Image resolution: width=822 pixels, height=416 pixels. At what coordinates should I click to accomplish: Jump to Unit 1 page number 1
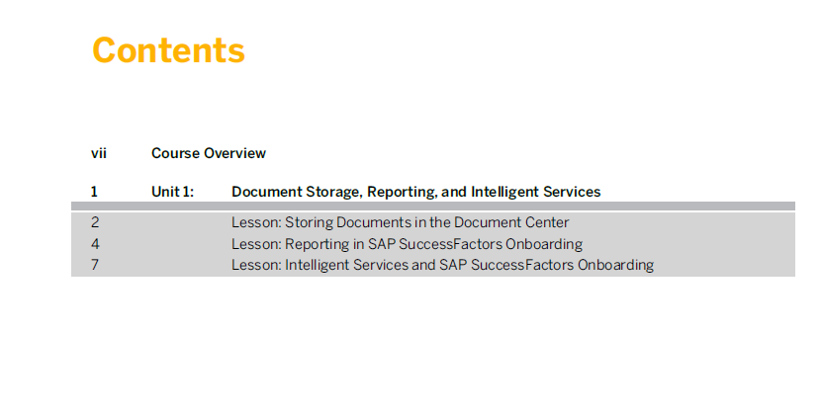tap(94, 192)
